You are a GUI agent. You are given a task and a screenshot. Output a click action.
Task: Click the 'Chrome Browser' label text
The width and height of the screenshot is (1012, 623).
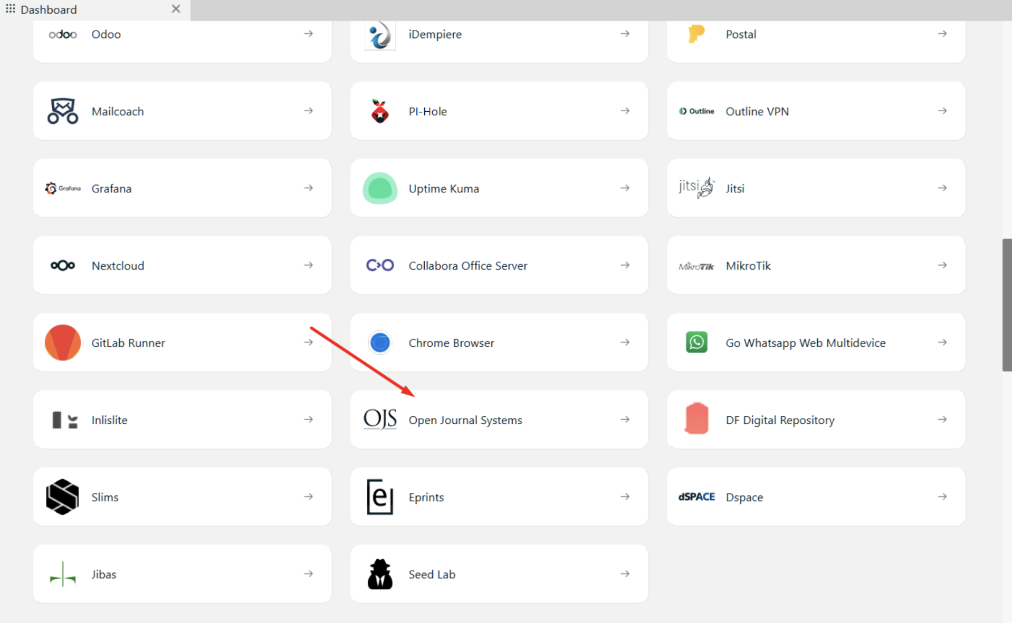point(452,343)
